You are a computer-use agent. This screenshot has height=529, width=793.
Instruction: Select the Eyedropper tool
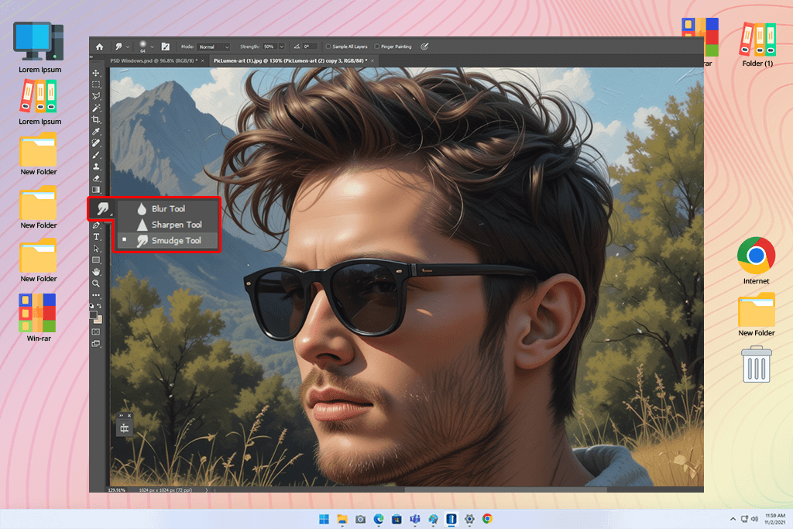tap(96, 132)
